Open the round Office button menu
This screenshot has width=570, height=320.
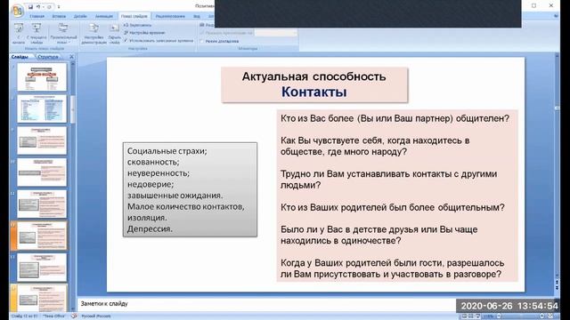point(17,10)
